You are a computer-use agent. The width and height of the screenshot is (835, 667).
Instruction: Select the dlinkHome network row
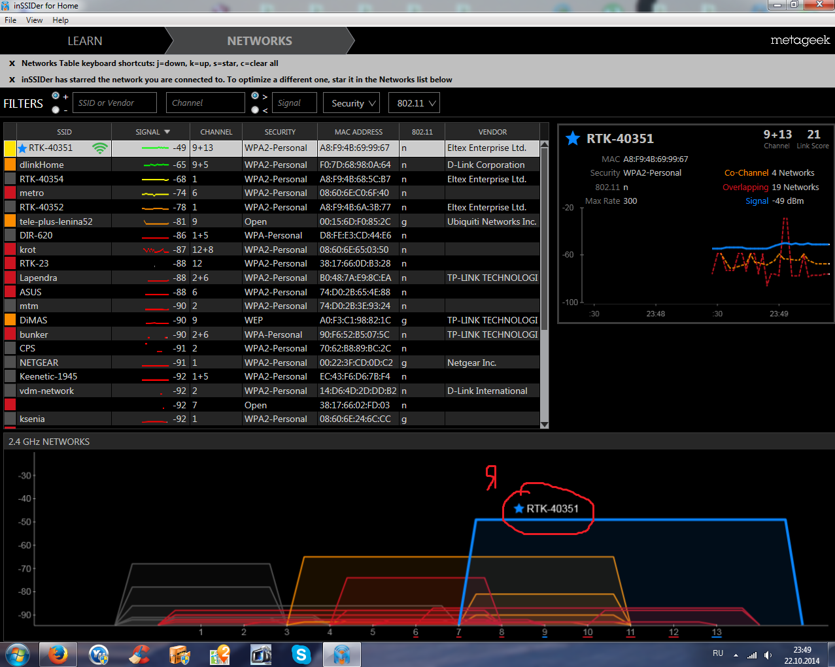point(272,165)
